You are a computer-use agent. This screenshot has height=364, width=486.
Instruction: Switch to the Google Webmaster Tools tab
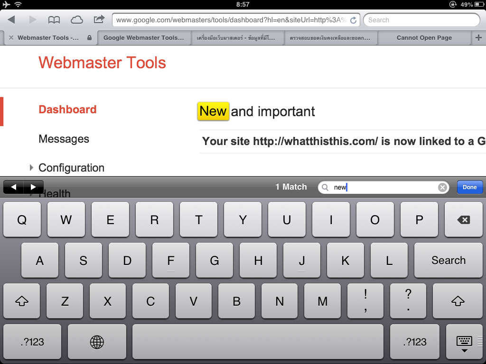pyautogui.click(x=145, y=37)
